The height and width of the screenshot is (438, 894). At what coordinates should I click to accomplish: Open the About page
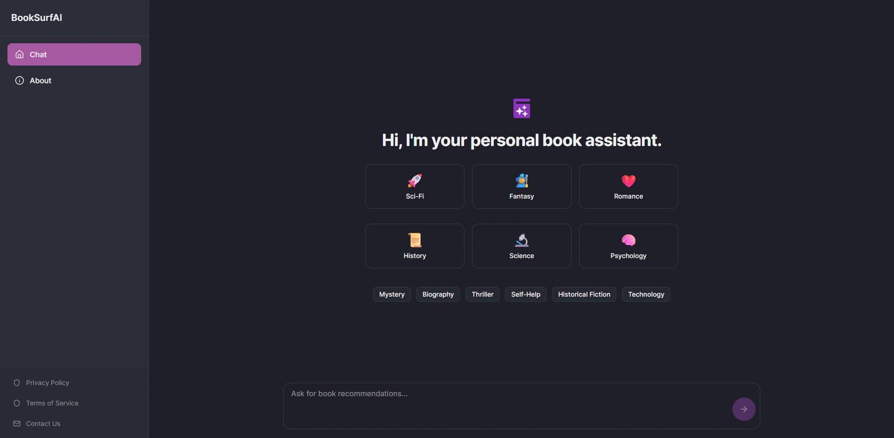pyautogui.click(x=75, y=80)
